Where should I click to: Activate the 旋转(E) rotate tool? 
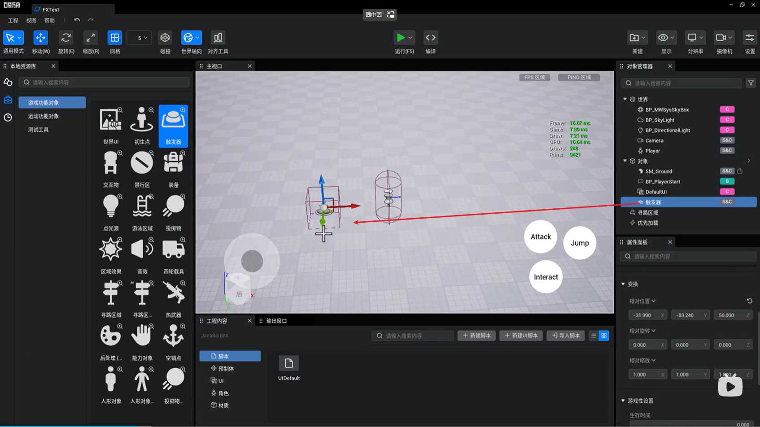tap(66, 38)
